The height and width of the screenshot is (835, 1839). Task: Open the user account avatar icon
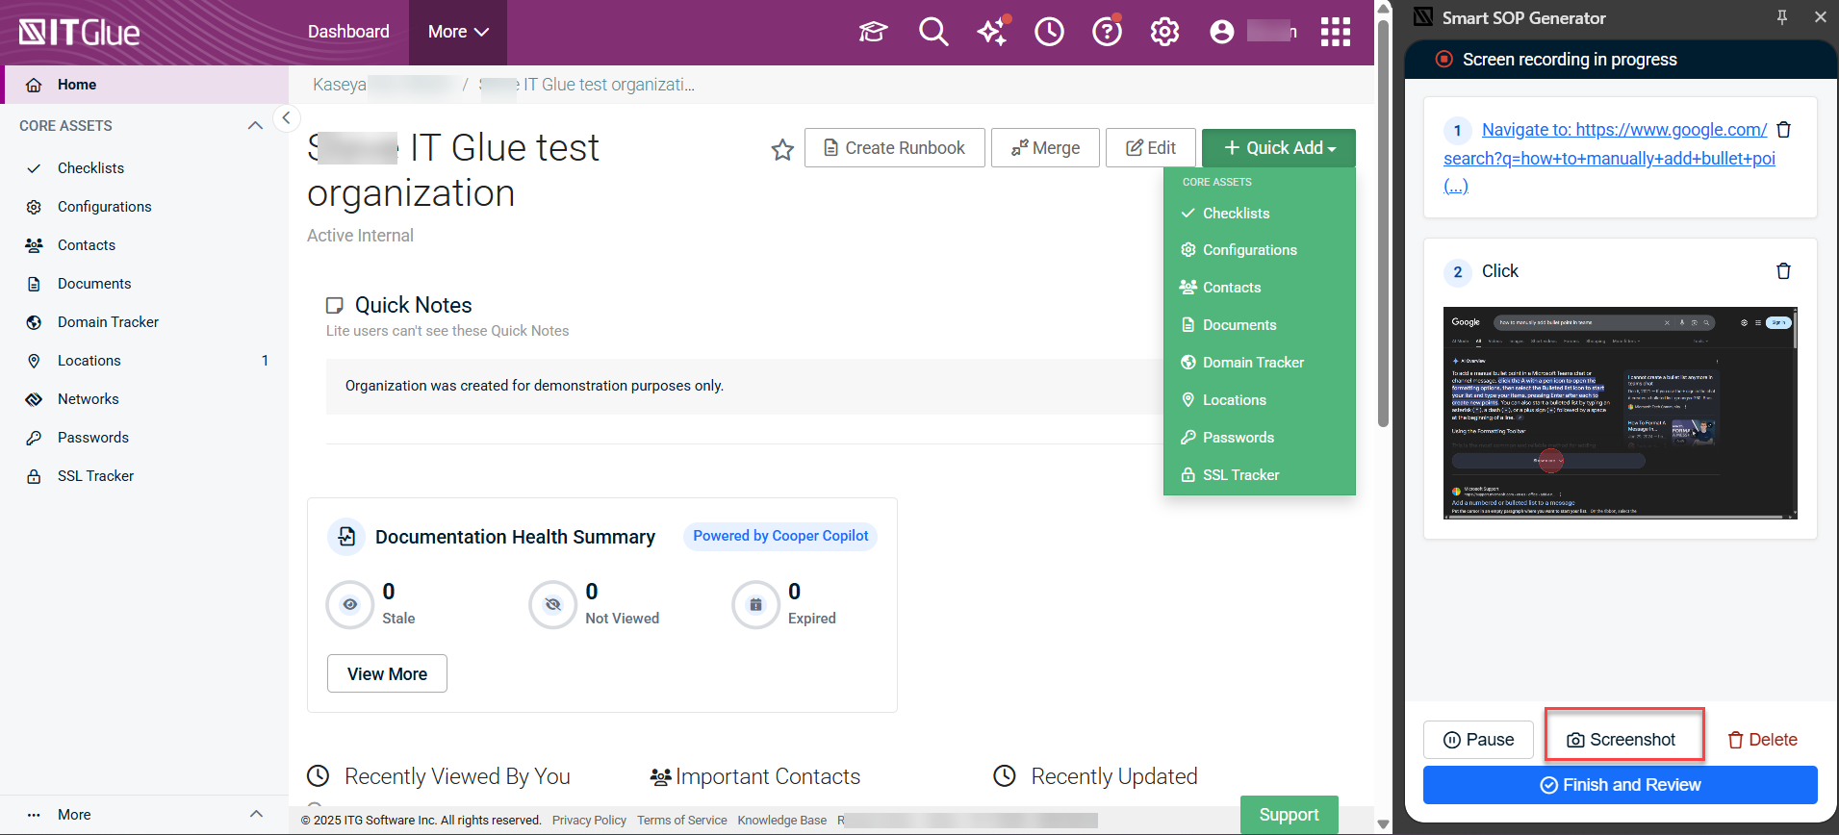click(x=1222, y=32)
